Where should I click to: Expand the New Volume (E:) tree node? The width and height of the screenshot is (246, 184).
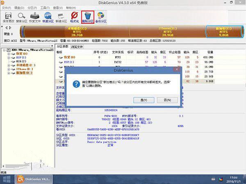[9, 73]
